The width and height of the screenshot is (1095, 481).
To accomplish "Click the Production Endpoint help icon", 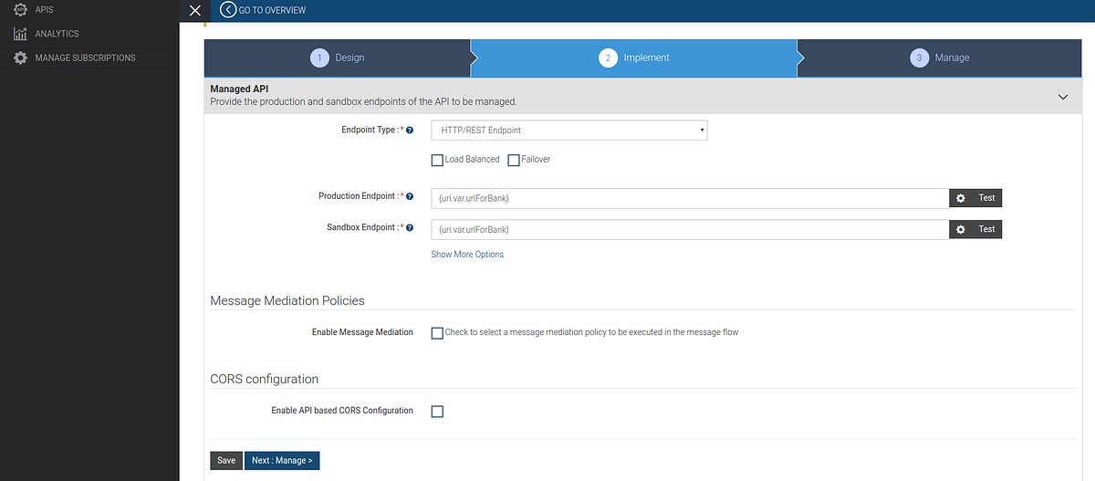I will pos(410,196).
